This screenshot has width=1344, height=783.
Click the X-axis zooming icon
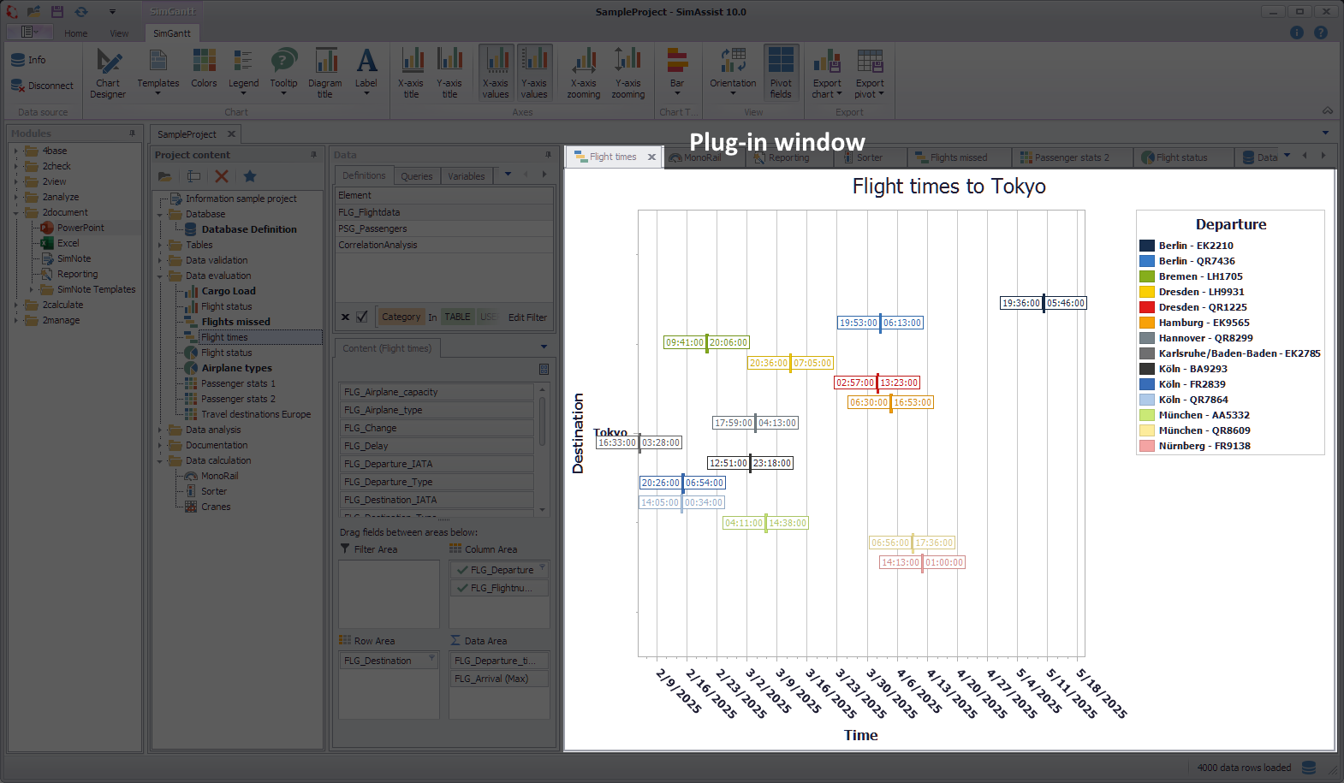click(583, 72)
